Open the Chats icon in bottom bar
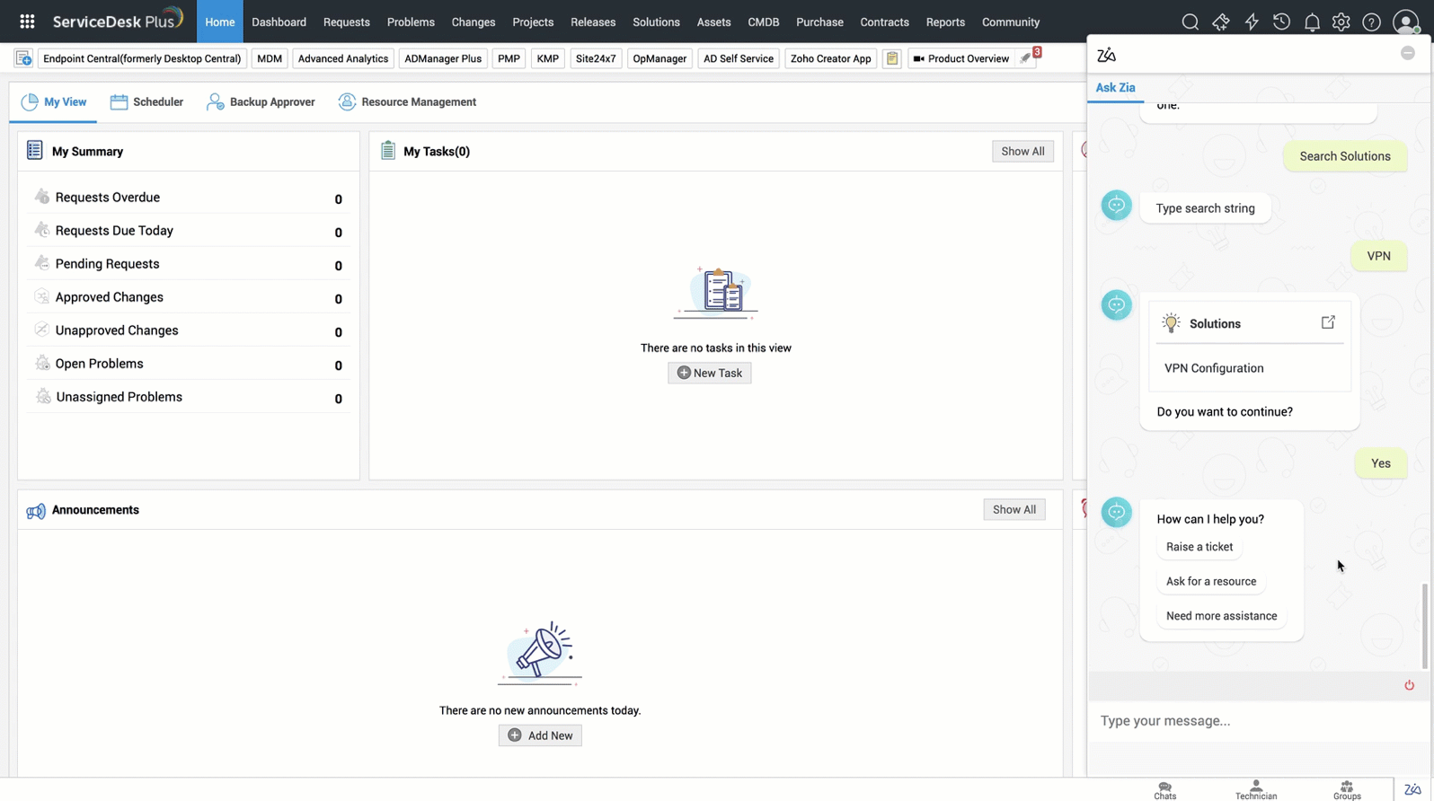Image resolution: width=1434 pixels, height=801 pixels. coord(1165,790)
